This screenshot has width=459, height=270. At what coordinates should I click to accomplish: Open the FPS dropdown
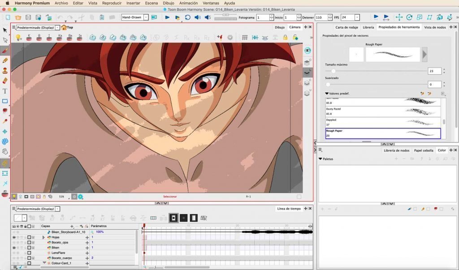[357, 17]
